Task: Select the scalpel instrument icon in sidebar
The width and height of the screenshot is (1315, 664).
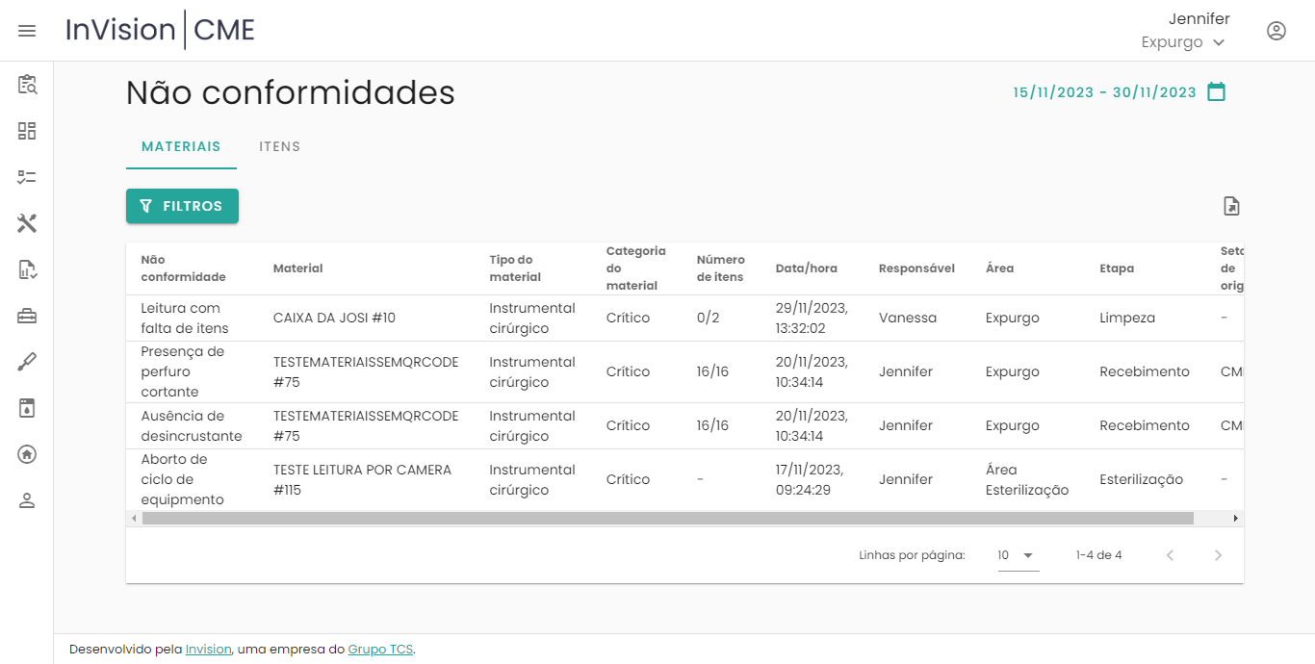Action: (27, 362)
